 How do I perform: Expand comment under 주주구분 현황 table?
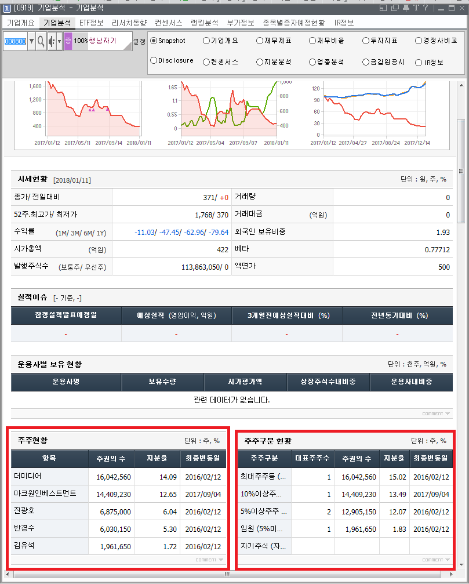point(436,560)
